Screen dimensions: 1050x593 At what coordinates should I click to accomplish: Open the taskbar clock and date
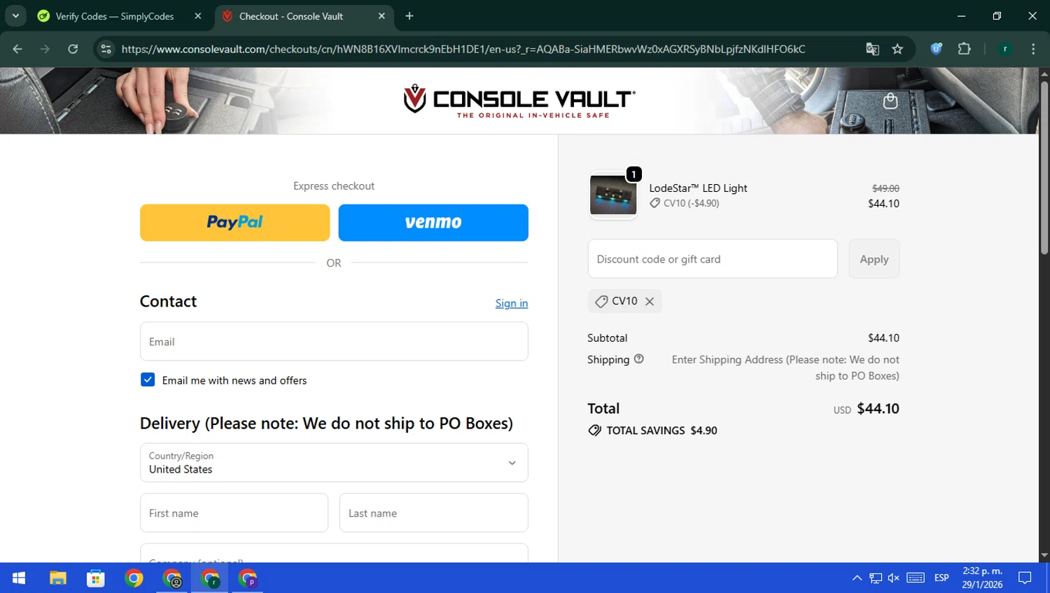[x=982, y=578]
